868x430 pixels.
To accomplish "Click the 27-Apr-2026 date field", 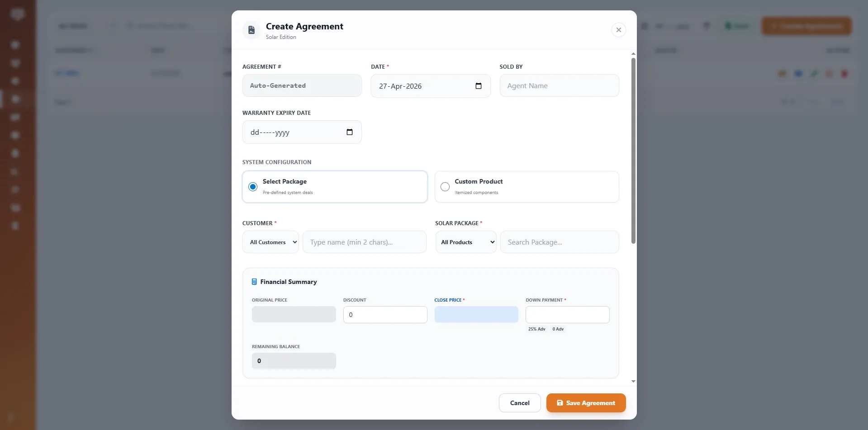I will tap(430, 86).
